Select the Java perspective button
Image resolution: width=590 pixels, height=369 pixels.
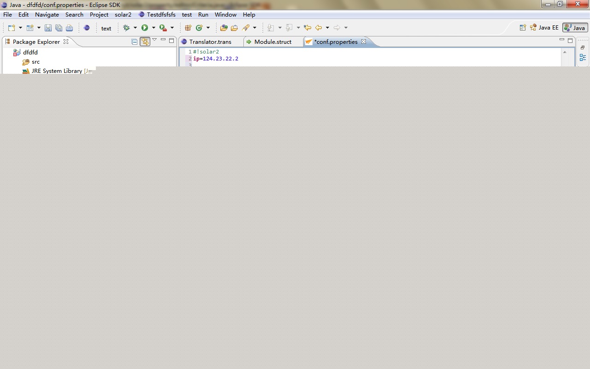[575, 28]
